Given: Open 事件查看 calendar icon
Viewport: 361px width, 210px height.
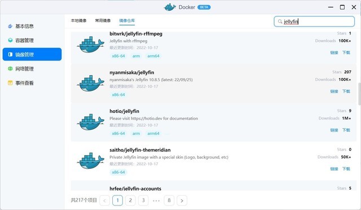Looking at the screenshot, I should [x=10, y=83].
